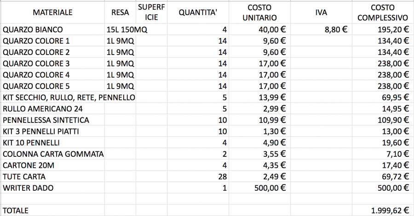Select the PENNELLESSA SINTETICA unit cost 10,99 €
414x216 pixels.
coord(259,120)
